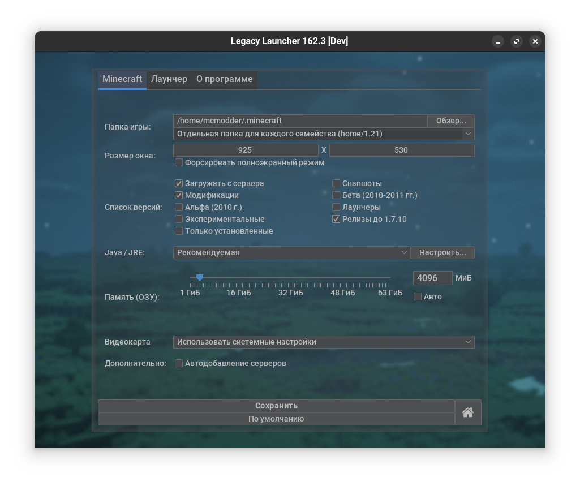Open the Лаунчер tab
This screenshot has width=580, height=486.
click(169, 79)
